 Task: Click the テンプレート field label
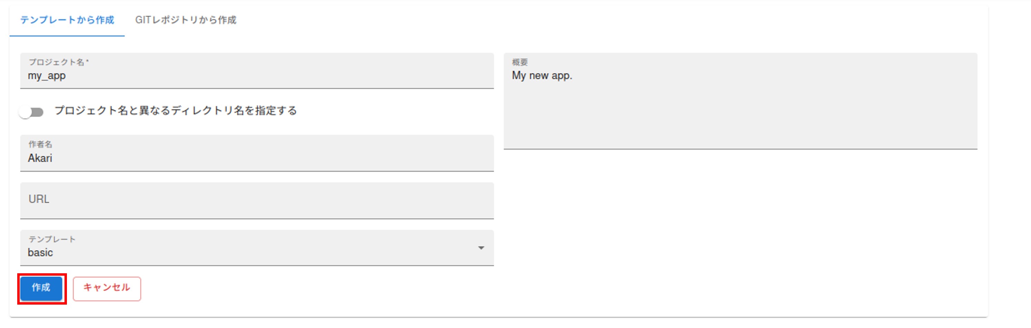52,239
